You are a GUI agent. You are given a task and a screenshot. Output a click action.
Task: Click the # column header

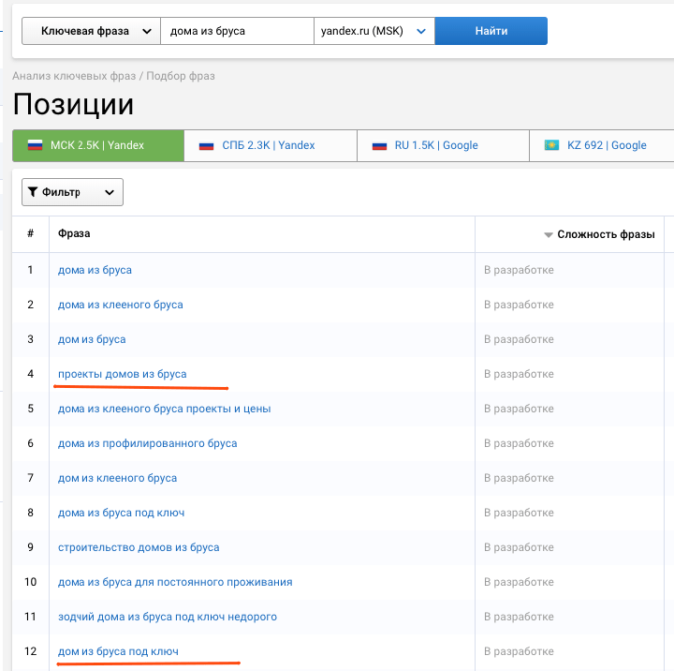tap(31, 233)
